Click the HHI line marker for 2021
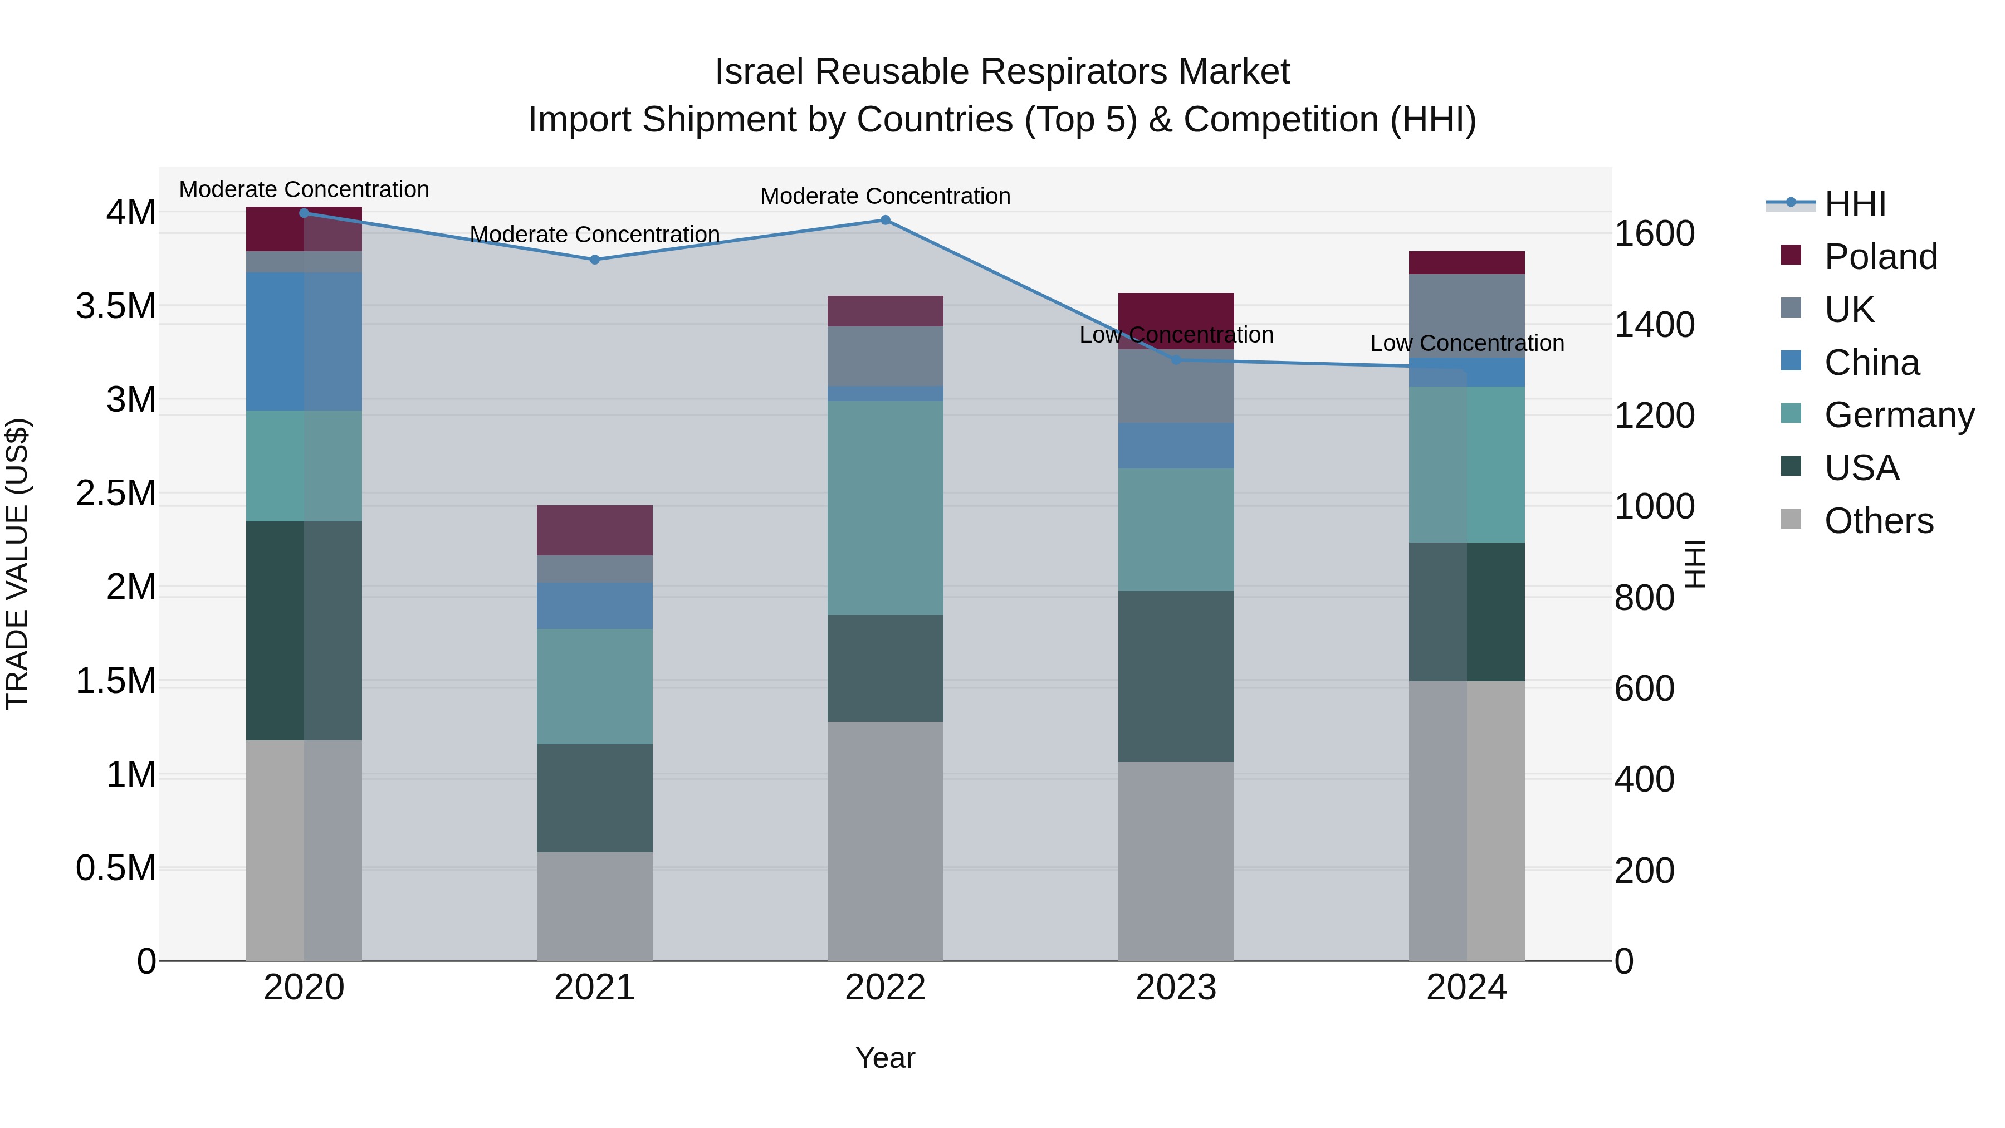 pyautogui.click(x=595, y=259)
